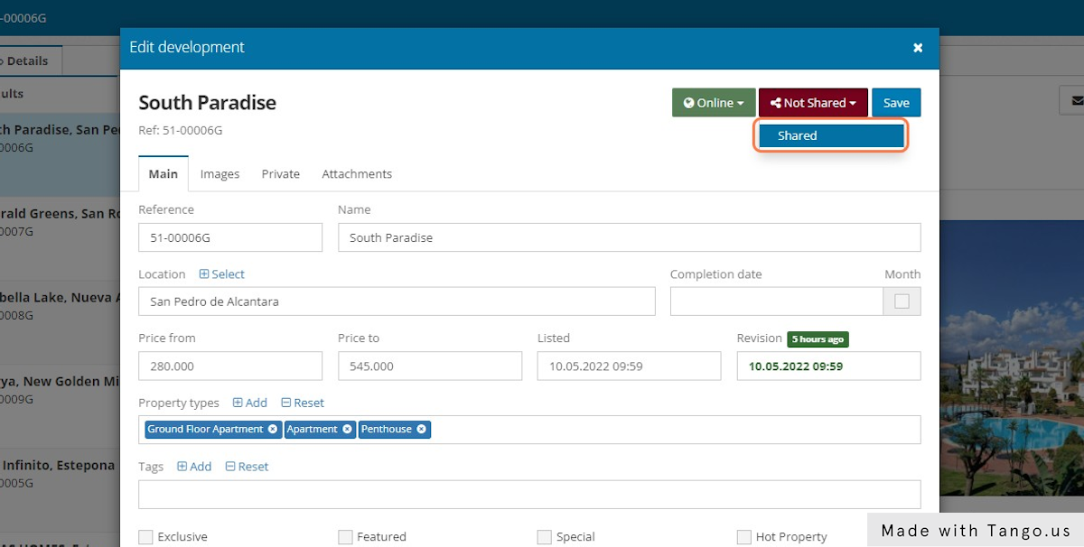Select Shared from the dropdown menu
This screenshot has width=1084, height=547.
[x=829, y=135]
